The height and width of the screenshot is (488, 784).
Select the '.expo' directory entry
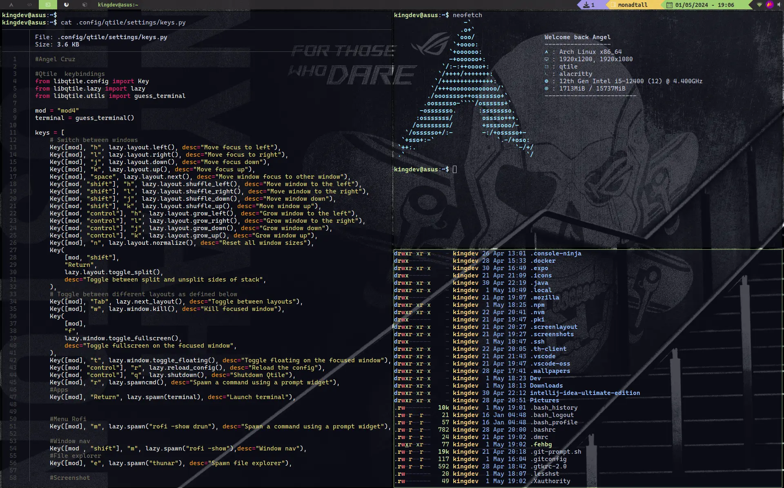[539, 268]
